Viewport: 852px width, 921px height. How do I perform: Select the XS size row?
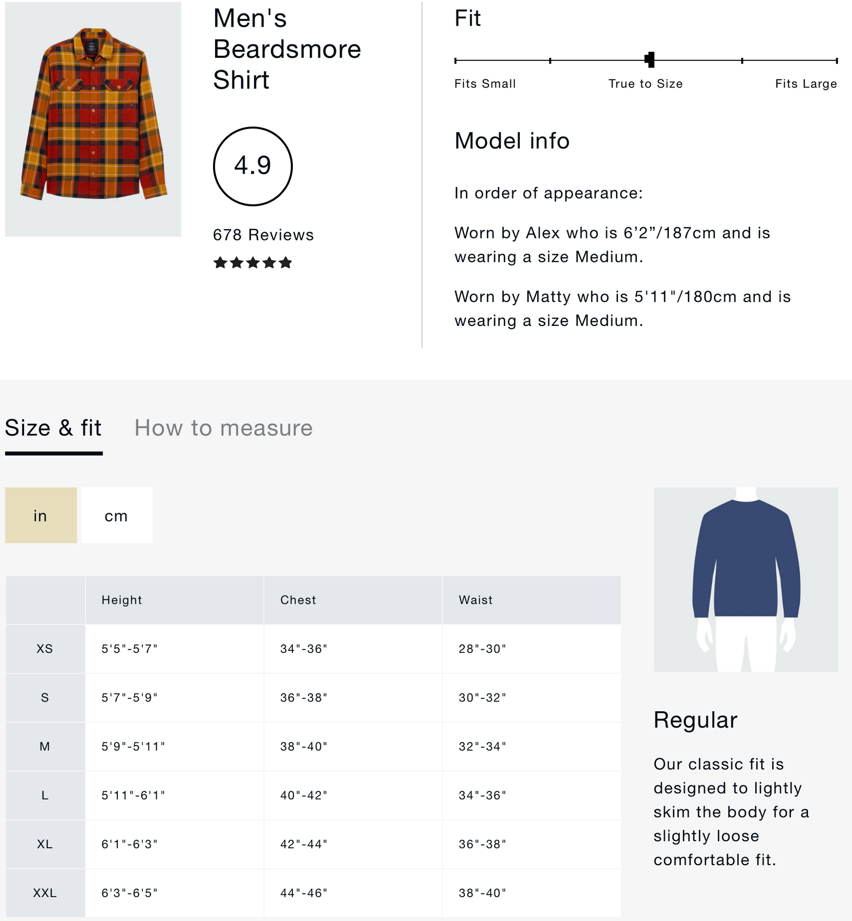point(45,649)
